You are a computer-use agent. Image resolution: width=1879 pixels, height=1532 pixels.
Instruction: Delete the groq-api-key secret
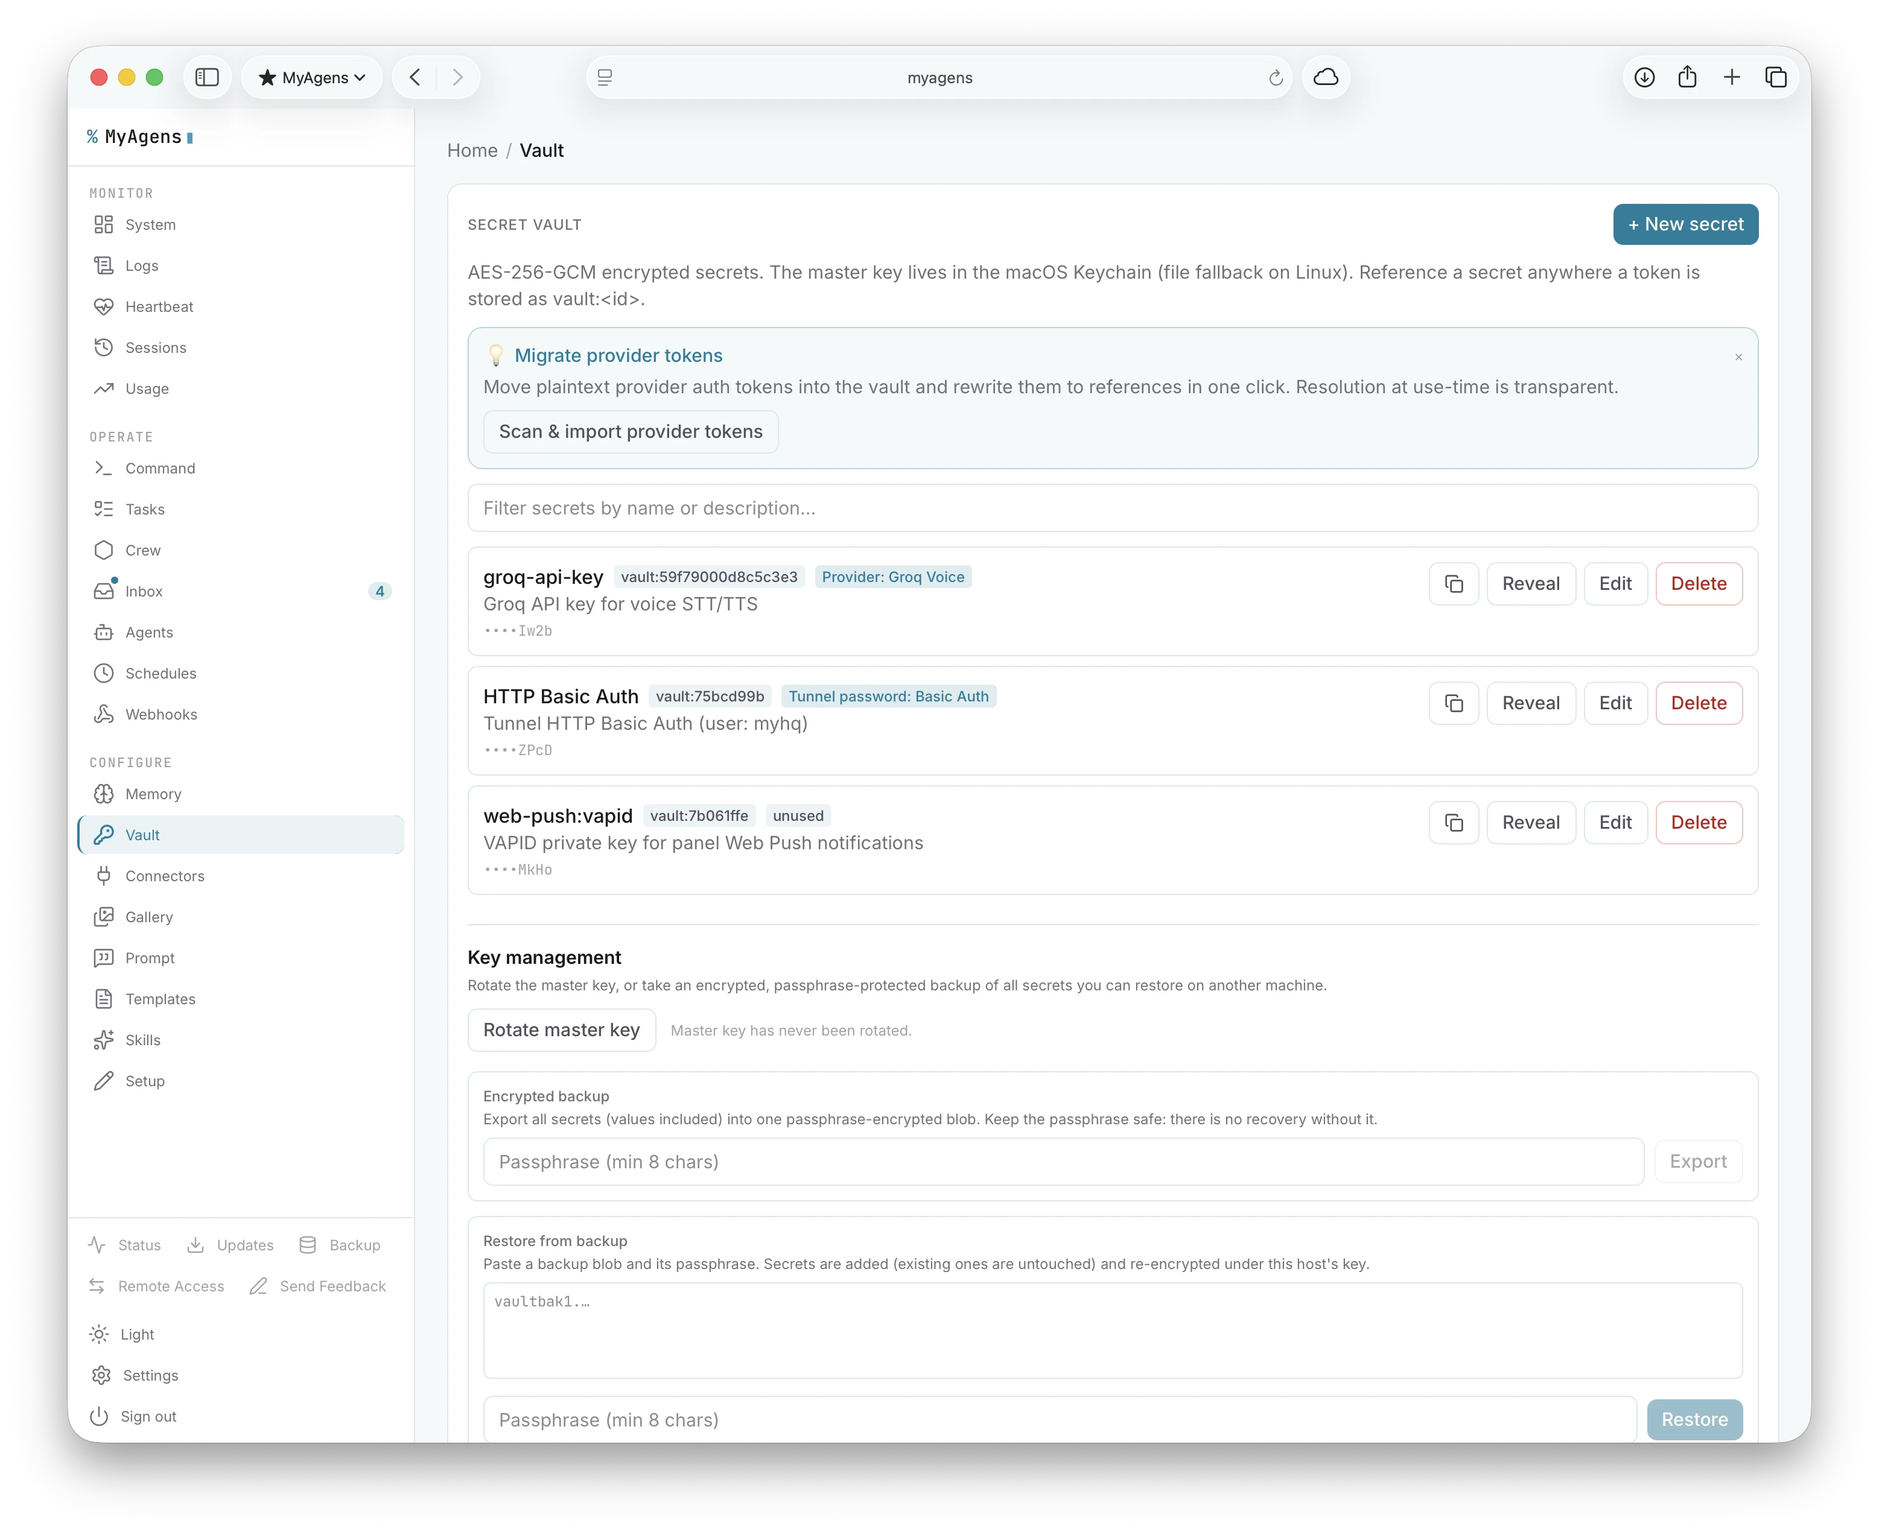coord(1698,584)
